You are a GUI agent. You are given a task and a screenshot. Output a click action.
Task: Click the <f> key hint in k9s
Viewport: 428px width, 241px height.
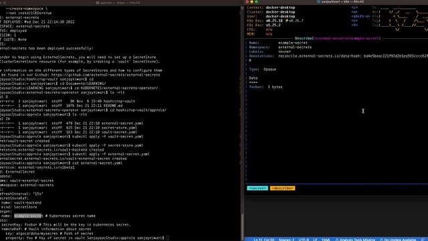[354, 25]
